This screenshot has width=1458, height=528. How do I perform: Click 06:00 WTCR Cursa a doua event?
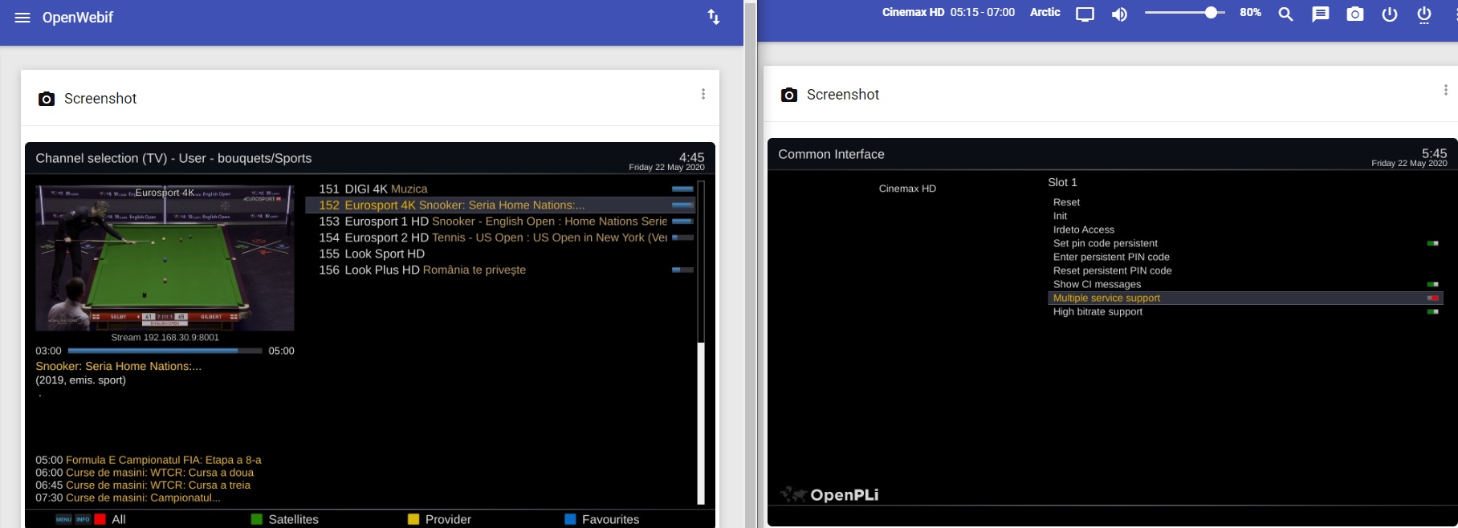tap(145, 473)
